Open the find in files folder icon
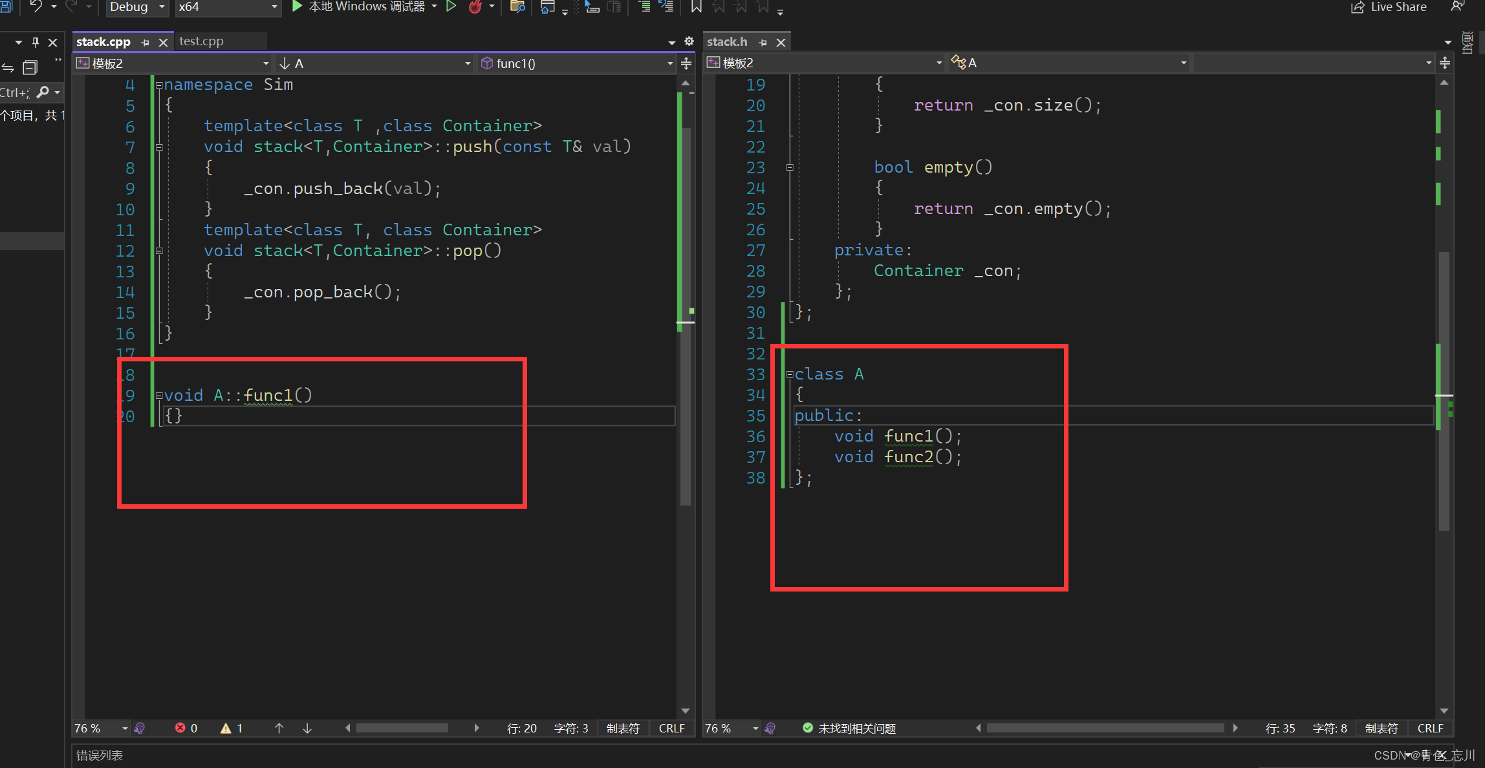This screenshot has height=768, width=1485. [x=517, y=6]
